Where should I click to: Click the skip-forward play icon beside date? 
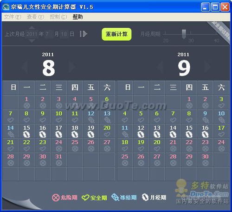pos(84,34)
